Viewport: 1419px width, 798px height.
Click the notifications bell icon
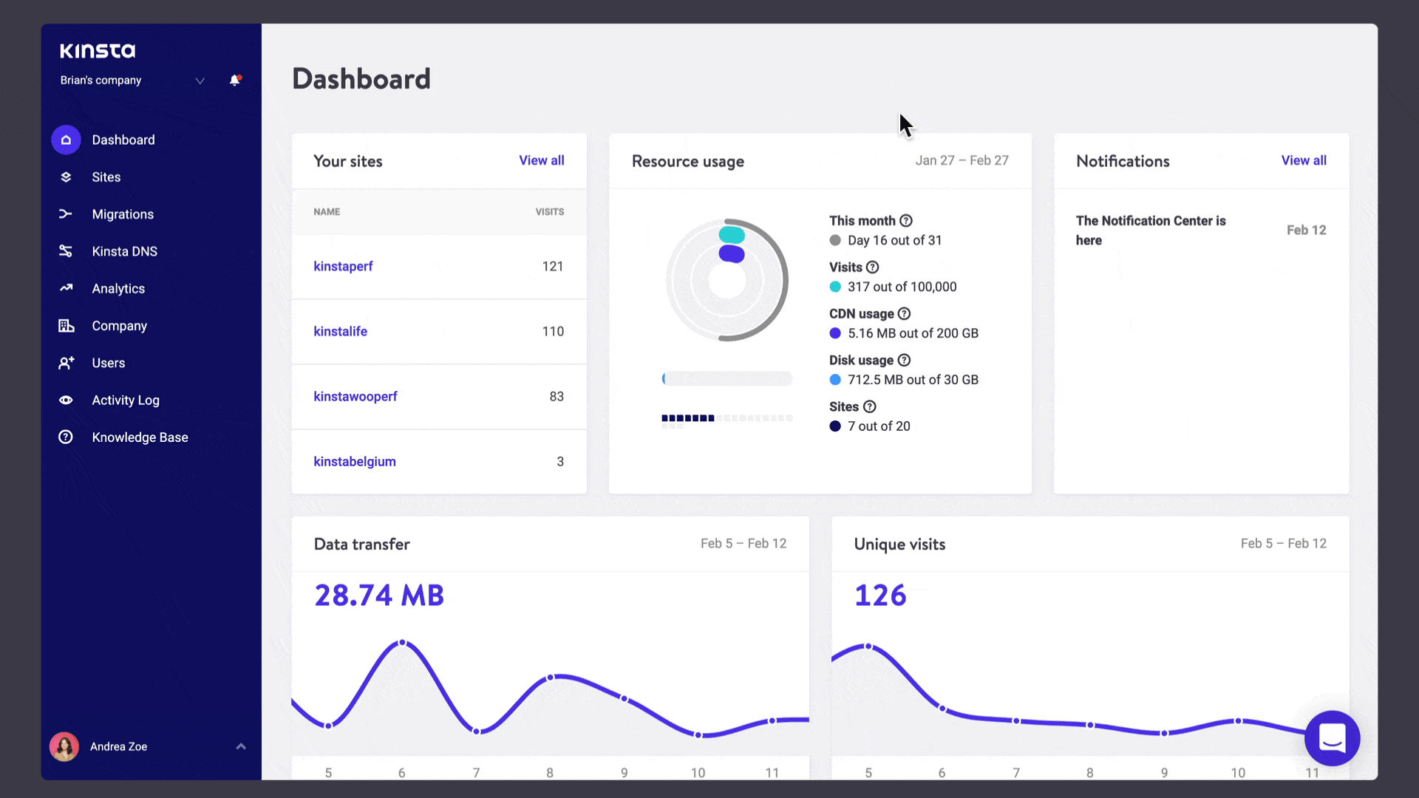[x=235, y=80]
